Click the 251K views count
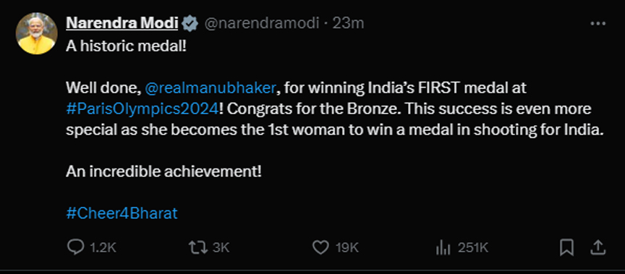The width and height of the screenshot is (625, 274). coord(473,248)
